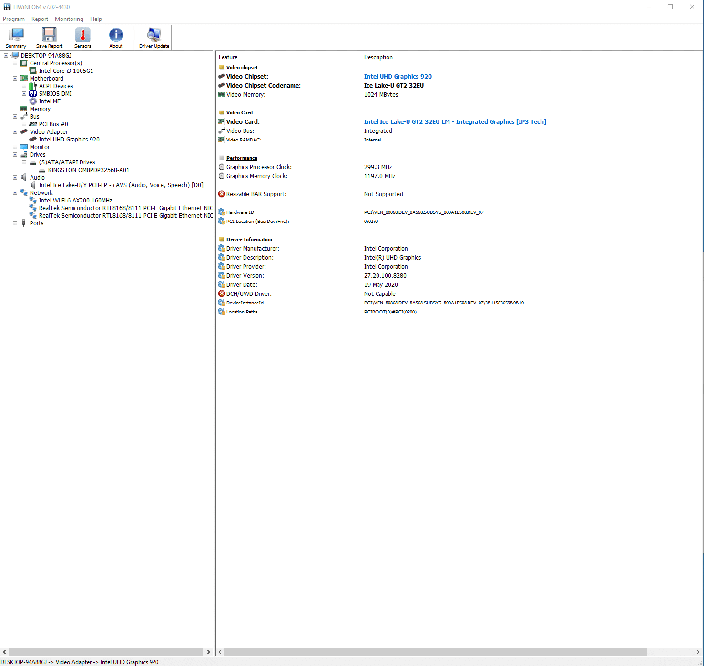Screen dimensions: 704x666
Task: Select the Central Processor(s) chip icon
Action: click(24, 63)
